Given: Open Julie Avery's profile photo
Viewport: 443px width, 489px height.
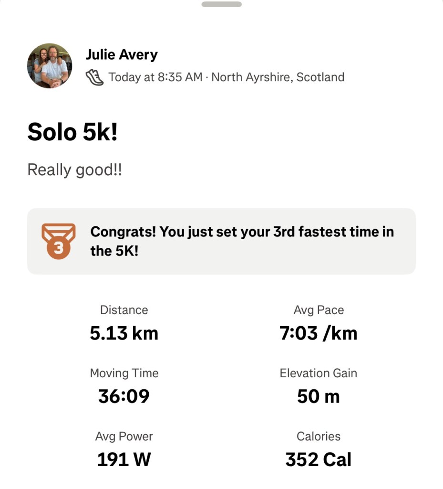Looking at the screenshot, I should coord(50,66).
